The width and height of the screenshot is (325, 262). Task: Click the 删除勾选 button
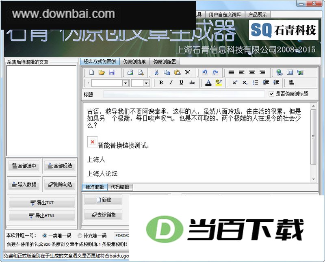click(60, 184)
